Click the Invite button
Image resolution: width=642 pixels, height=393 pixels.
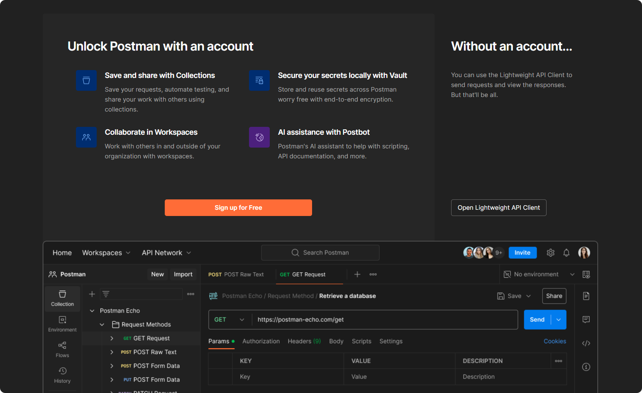coord(522,252)
